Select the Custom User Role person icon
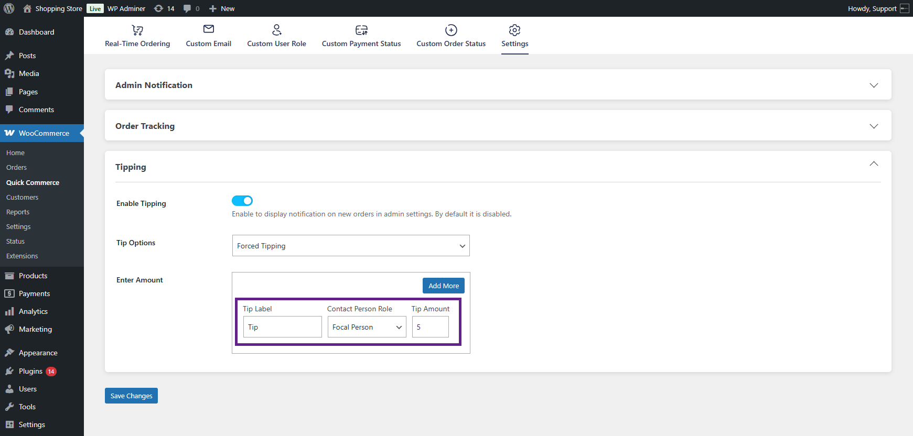The width and height of the screenshot is (913, 436). pyautogui.click(x=276, y=30)
